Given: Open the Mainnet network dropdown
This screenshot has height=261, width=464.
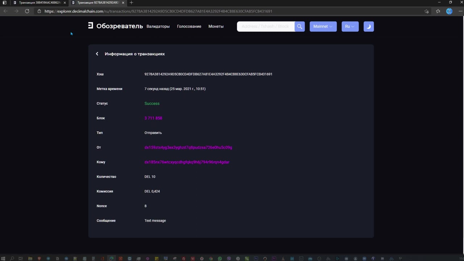Looking at the screenshot, I should [x=323, y=26].
